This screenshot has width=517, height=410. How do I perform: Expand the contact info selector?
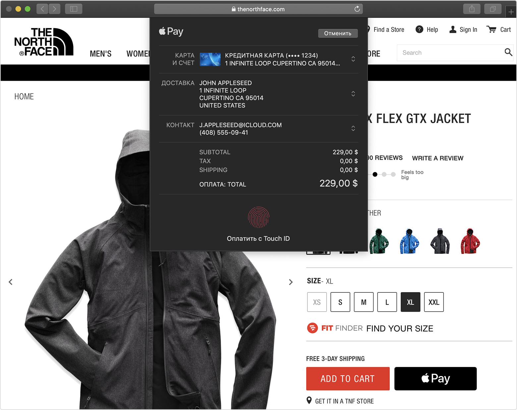pyautogui.click(x=353, y=128)
